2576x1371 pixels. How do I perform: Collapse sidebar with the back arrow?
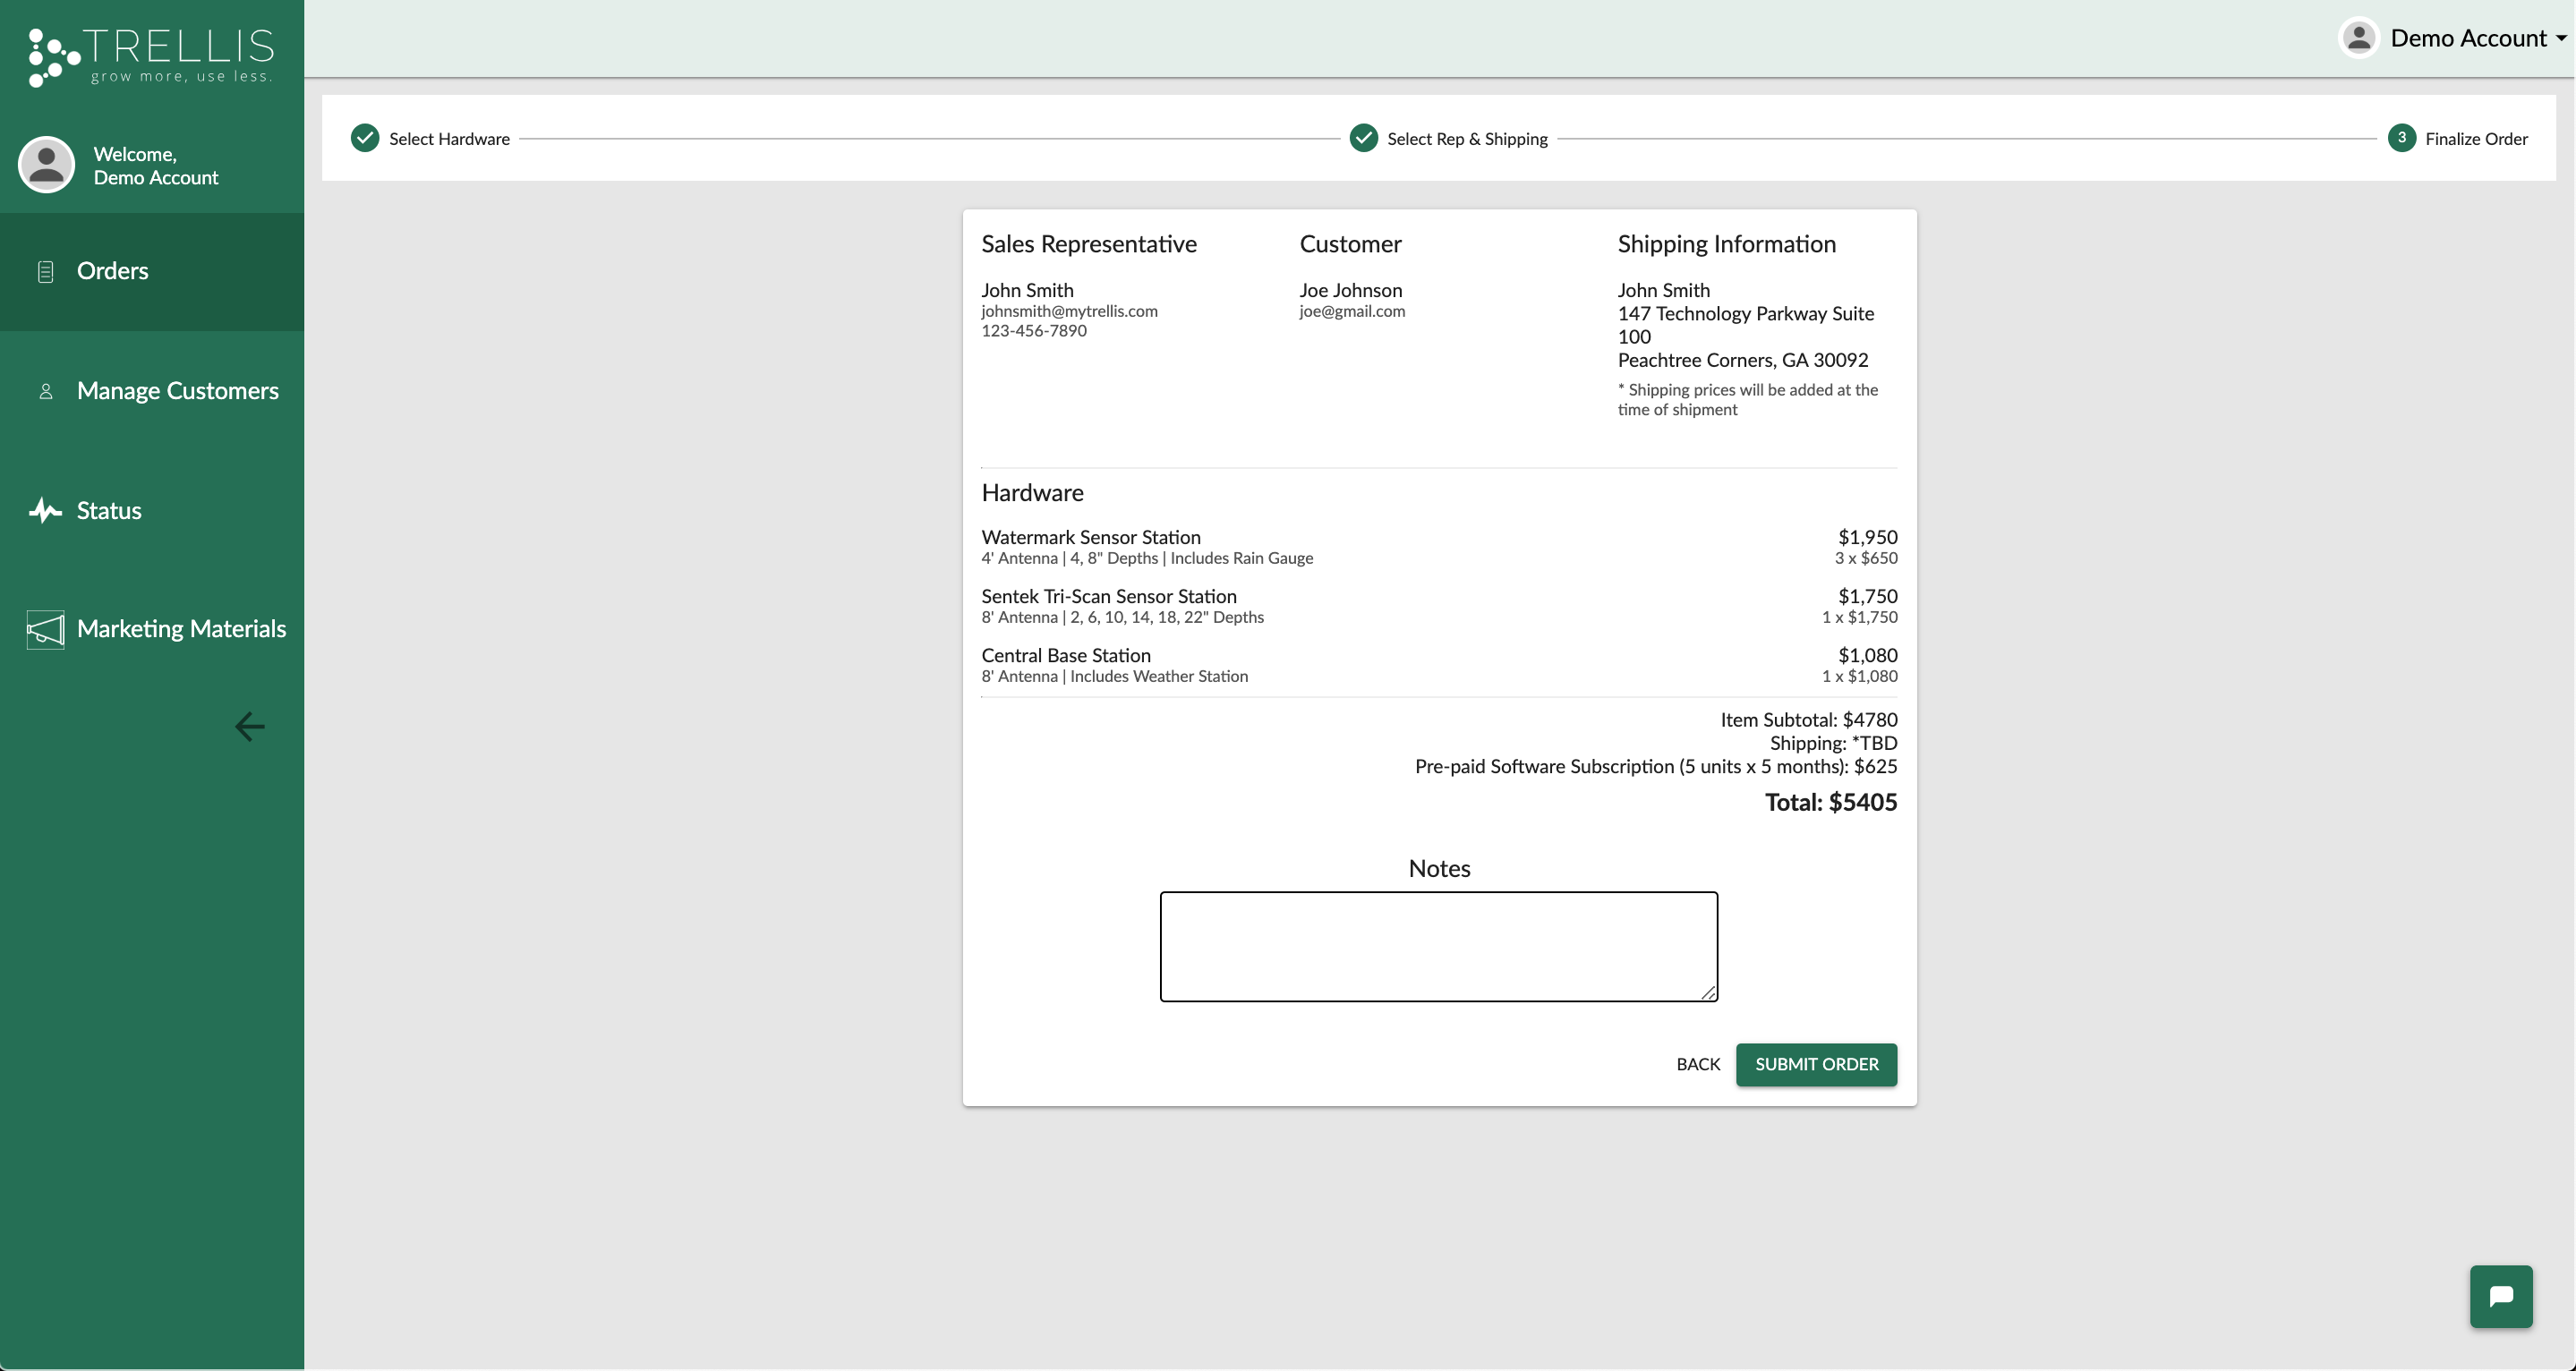[249, 726]
